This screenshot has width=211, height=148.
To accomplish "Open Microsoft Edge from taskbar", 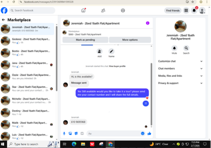I will click(74, 144).
